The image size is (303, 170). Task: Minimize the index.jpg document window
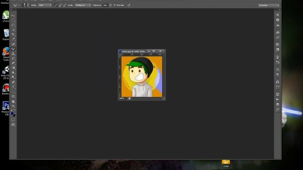[149, 51]
